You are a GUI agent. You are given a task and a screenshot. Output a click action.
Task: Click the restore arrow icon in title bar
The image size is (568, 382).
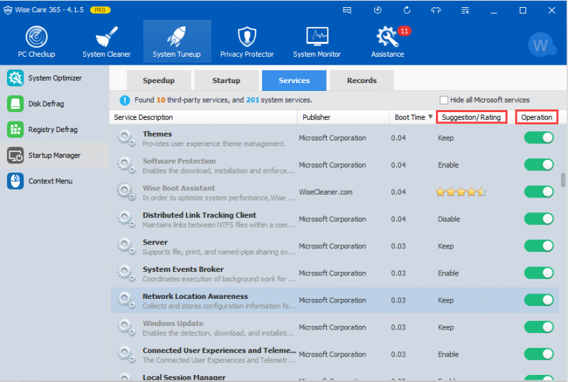coord(407,10)
